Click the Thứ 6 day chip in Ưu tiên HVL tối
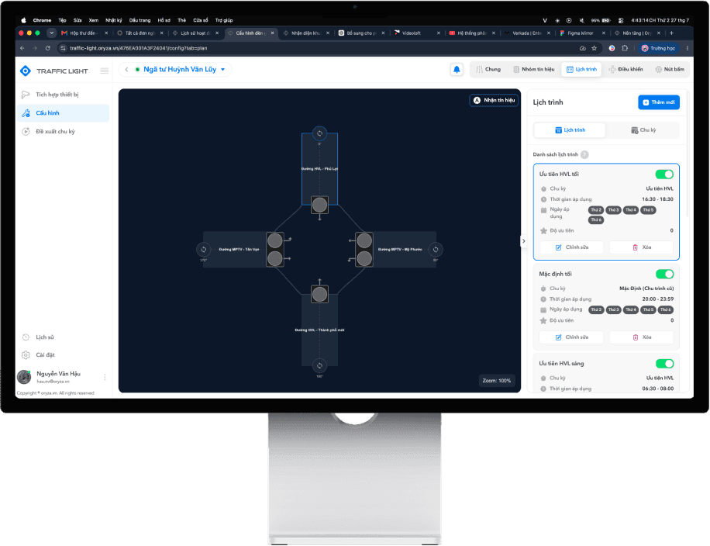 click(x=596, y=219)
